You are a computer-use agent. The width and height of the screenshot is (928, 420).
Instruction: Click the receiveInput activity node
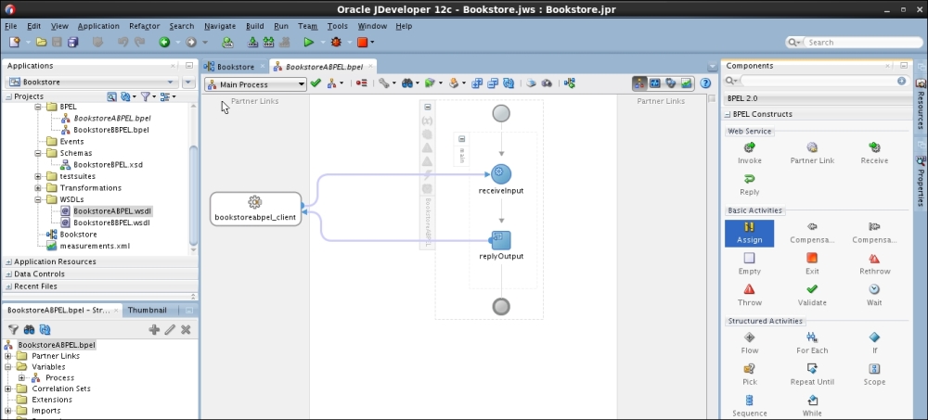501,174
